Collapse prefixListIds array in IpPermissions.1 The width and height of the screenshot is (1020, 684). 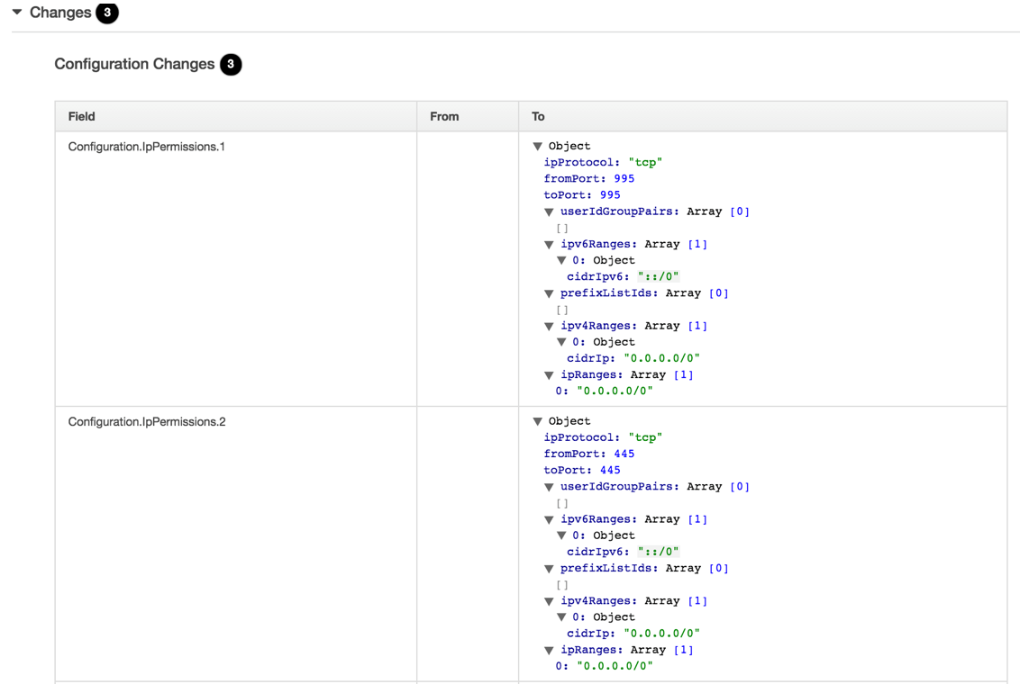point(549,293)
